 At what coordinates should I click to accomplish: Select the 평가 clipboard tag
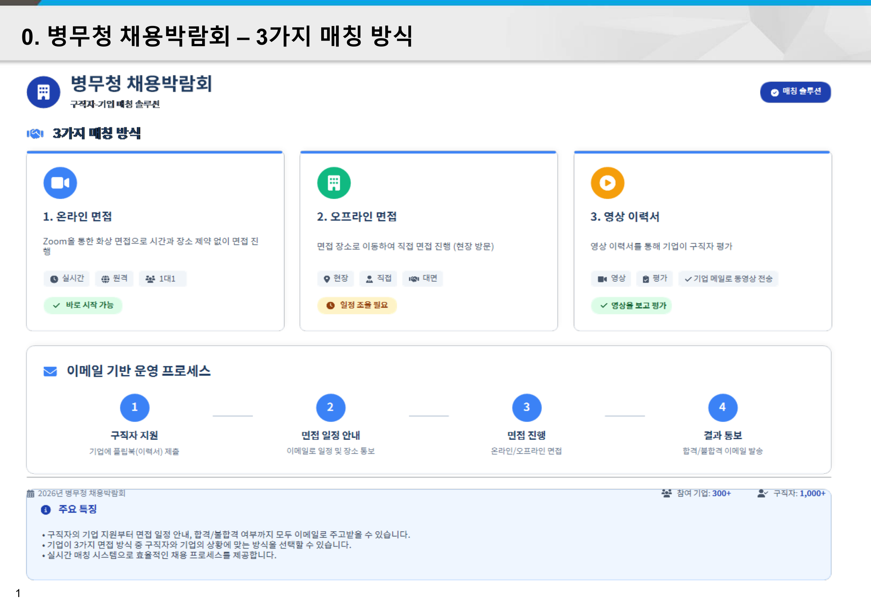654,278
